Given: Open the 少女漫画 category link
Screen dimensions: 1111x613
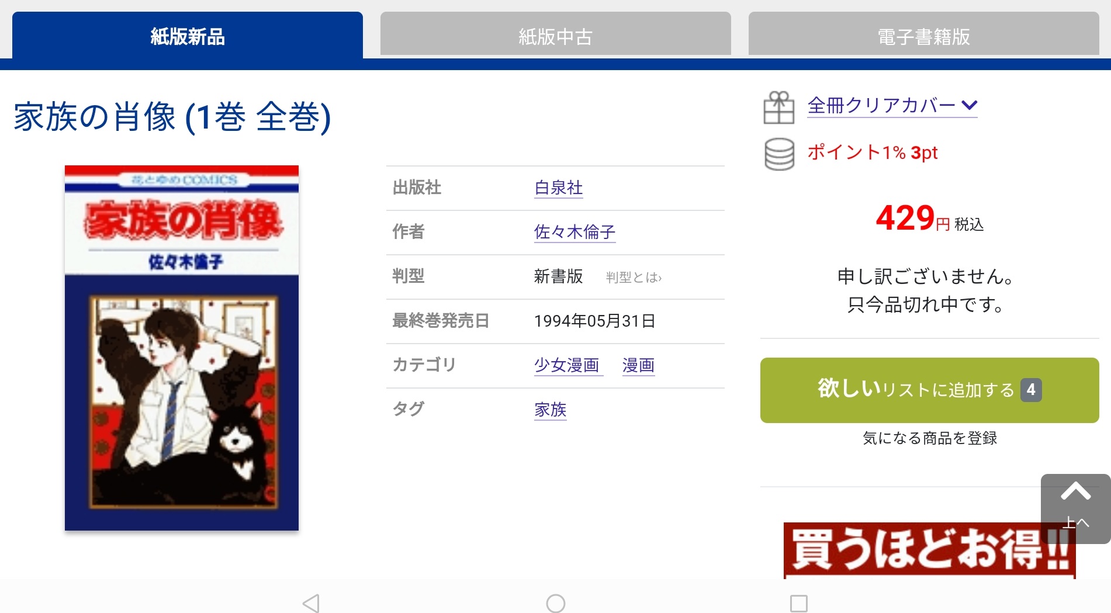Looking at the screenshot, I should click(567, 365).
